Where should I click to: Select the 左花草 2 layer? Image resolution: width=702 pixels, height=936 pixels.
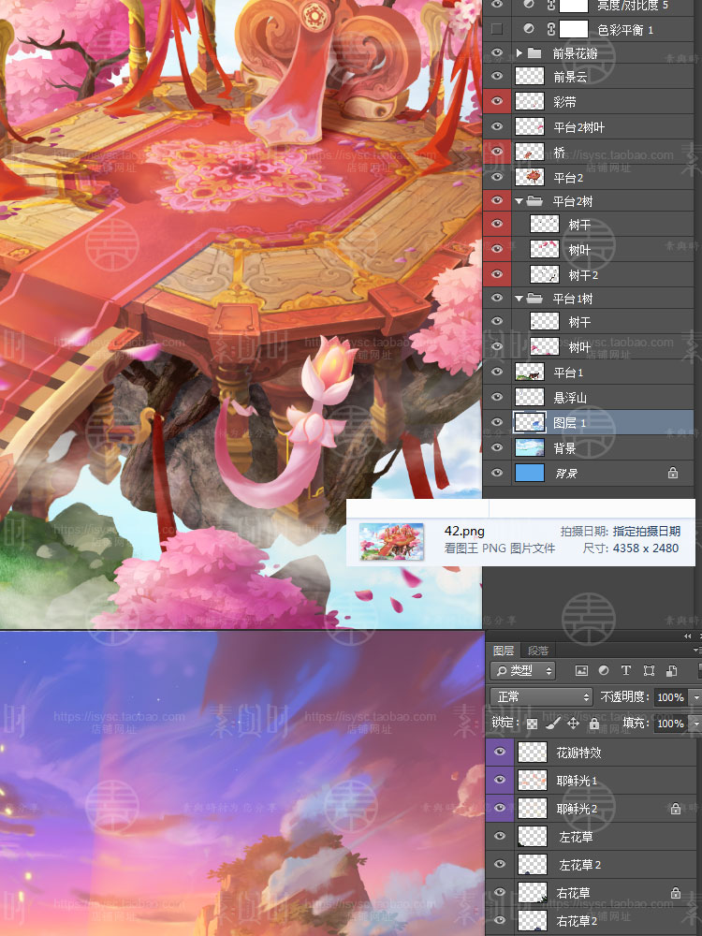coord(593,864)
